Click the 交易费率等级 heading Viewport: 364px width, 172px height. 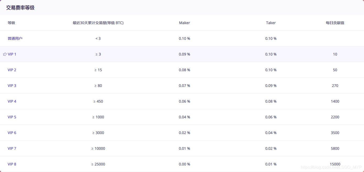tap(20, 8)
